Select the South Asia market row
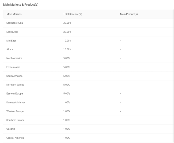Screen dimensions: 174x143 click(88, 32)
